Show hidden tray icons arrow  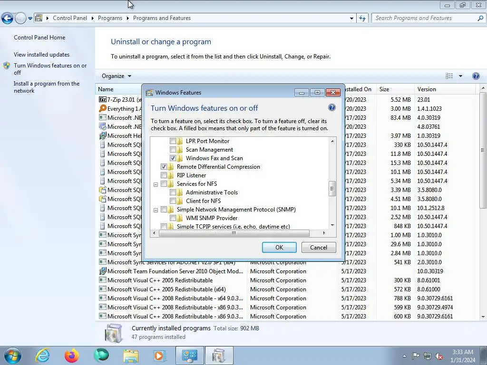pos(404,356)
